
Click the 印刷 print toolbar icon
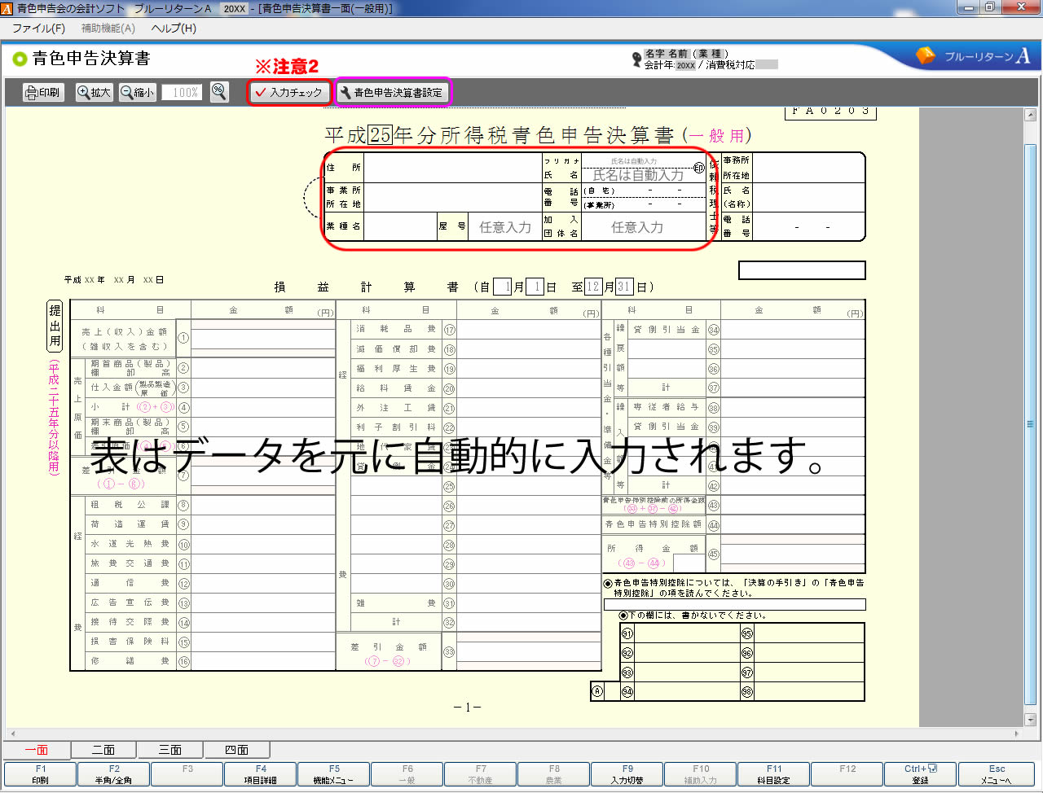(x=43, y=93)
